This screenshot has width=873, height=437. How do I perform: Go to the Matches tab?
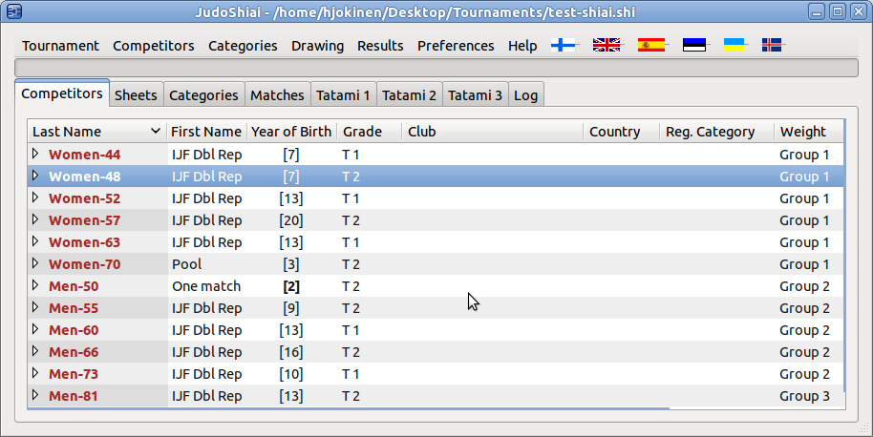(x=277, y=95)
